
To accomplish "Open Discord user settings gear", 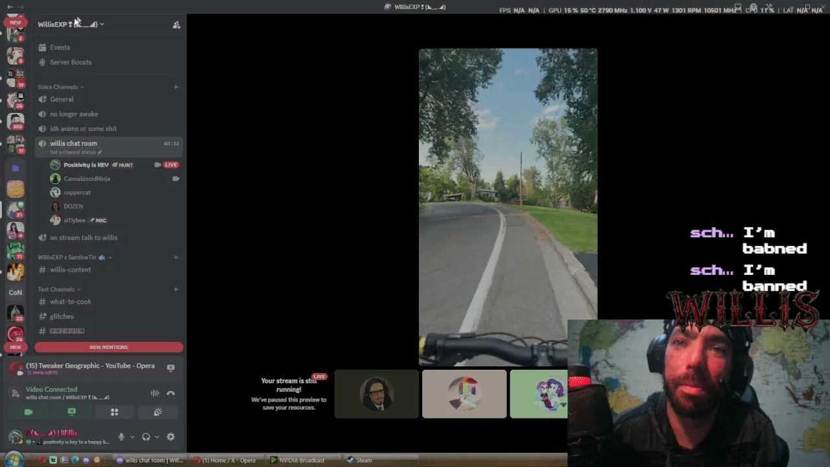I will [171, 437].
